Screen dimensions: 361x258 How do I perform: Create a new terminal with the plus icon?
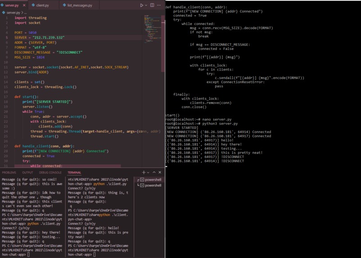(x=144, y=172)
